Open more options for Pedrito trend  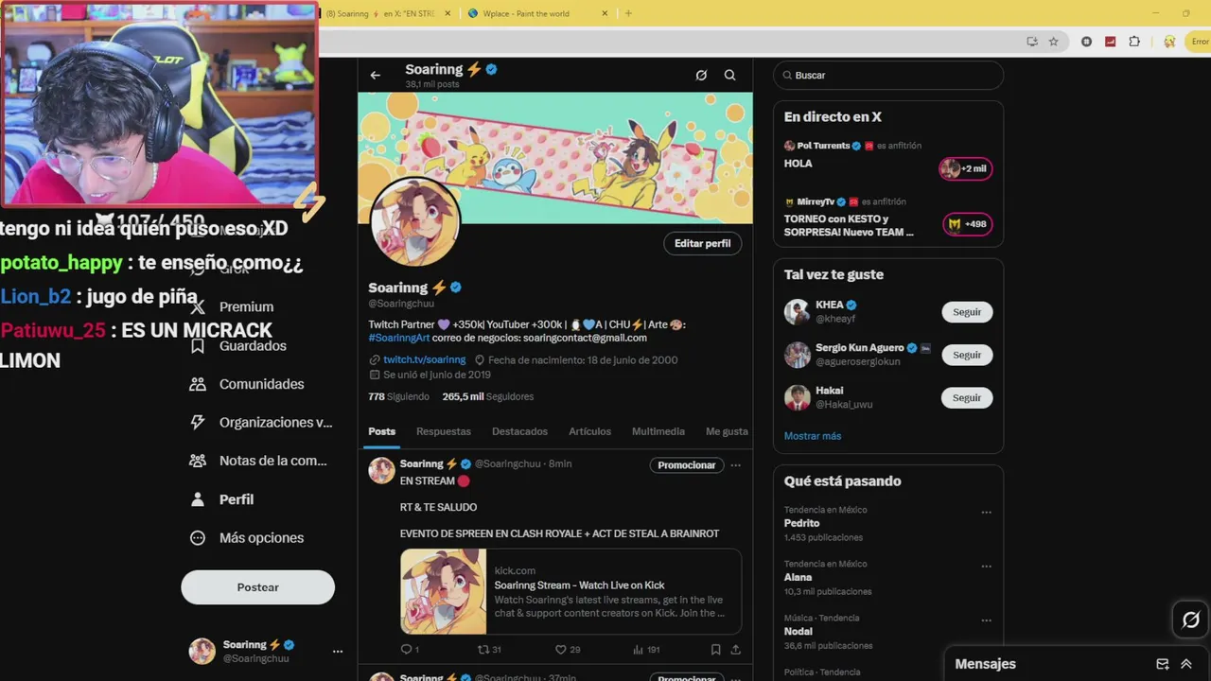[x=986, y=513]
